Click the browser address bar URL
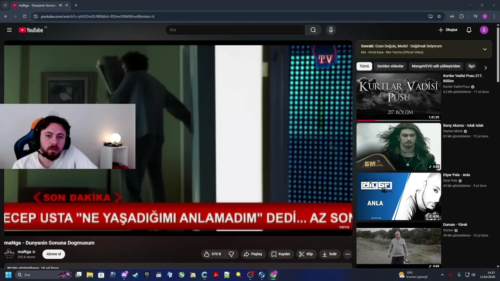The width and height of the screenshot is (500, 281). pos(98,16)
